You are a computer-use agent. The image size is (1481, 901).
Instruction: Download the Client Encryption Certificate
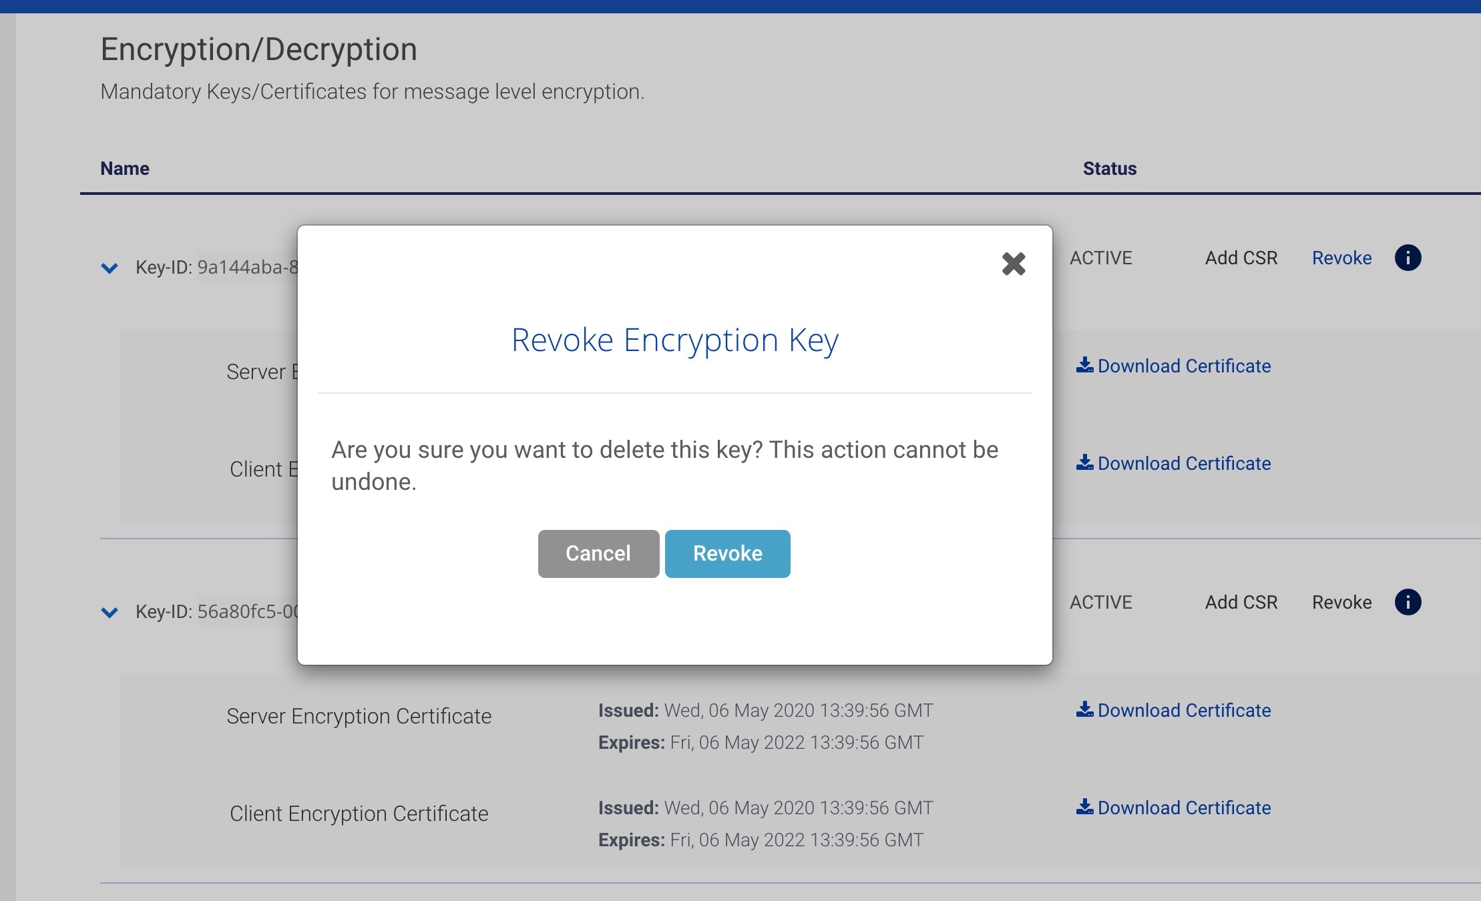coord(1184,807)
